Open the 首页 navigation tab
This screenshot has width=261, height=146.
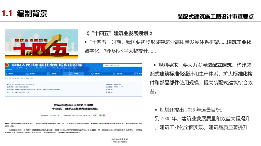[x=10, y=74]
